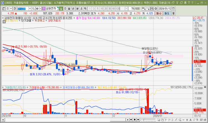Open the minute interval dropdown arrow
The width and height of the screenshot is (208, 123).
(126, 9)
